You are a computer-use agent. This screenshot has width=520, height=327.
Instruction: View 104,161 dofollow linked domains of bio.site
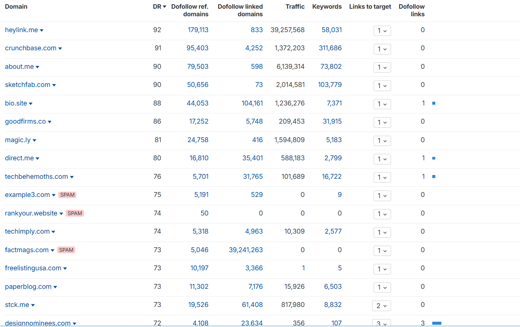tap(252, 103)
